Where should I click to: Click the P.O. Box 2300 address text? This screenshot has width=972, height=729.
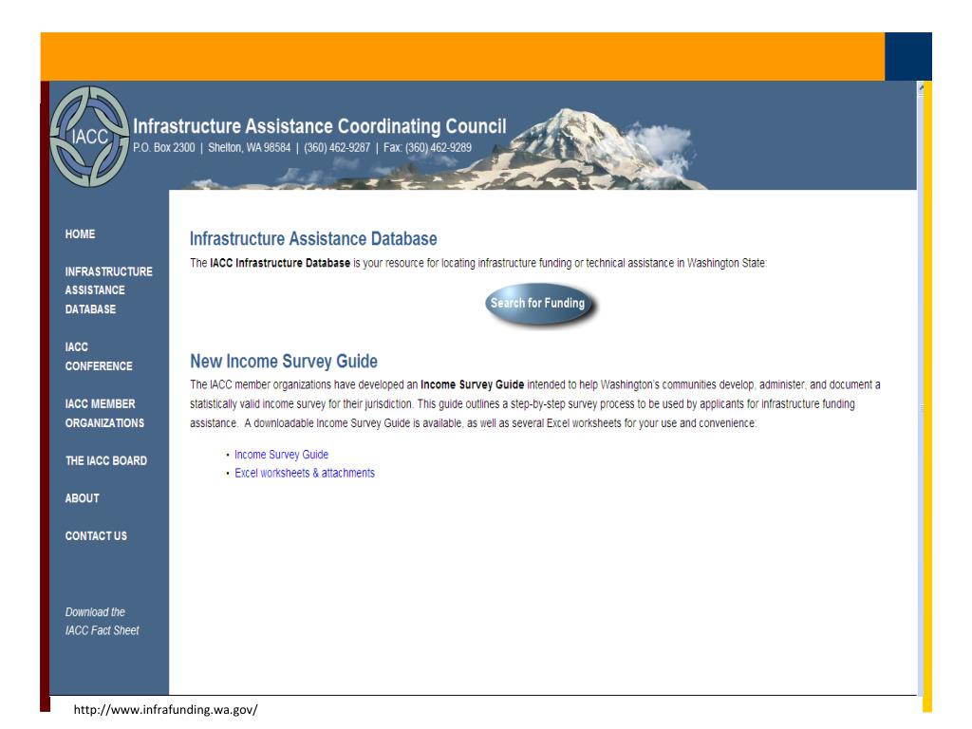tap(163, 147)
